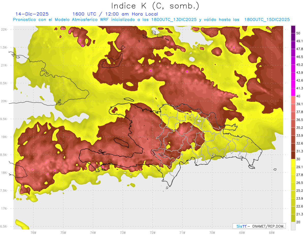Click the "9.5N" latitude axis label
The image size is (305, 236).
coord(4,119)
